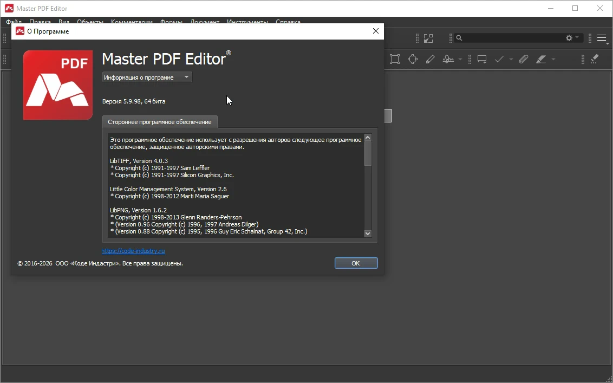Image resolution: width=613 pixels, height=383 pixels.
Task: Open the highlighter tool dropdown arrow
Action: [553, 60]
